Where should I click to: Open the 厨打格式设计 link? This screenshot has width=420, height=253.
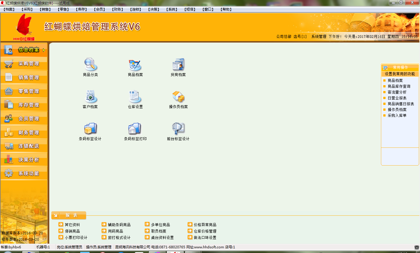click(x=119, y=238)
